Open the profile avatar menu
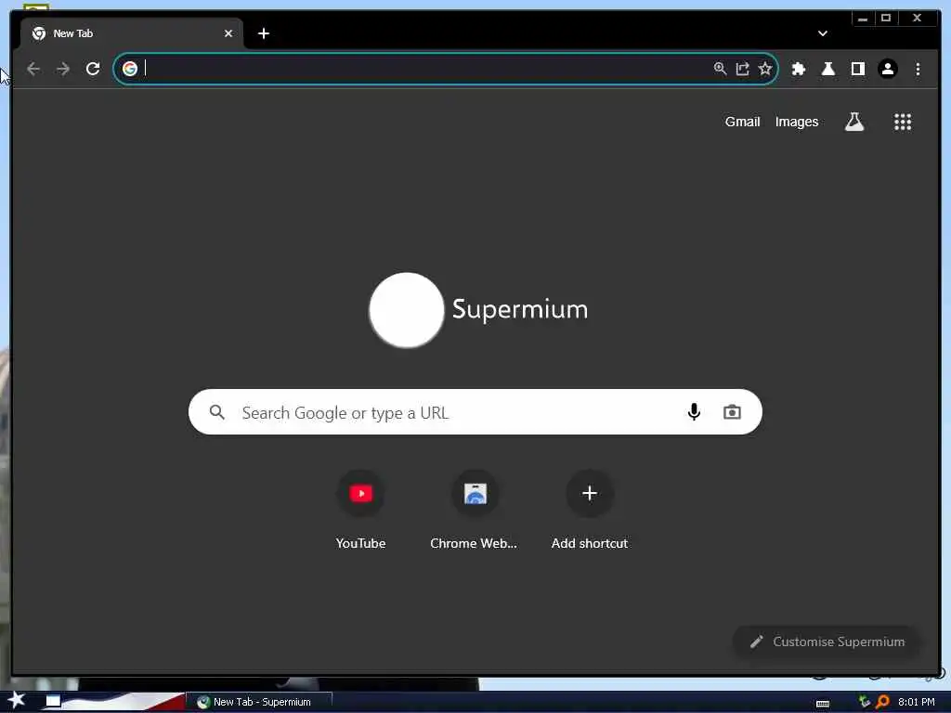Viewport: 951px width, 713px height. [x=888, y=69]
